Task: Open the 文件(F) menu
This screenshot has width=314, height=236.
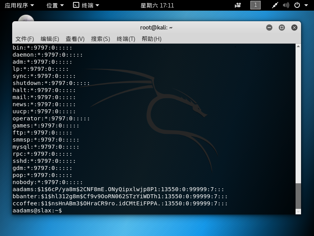Action: click(x=25, y=39)
